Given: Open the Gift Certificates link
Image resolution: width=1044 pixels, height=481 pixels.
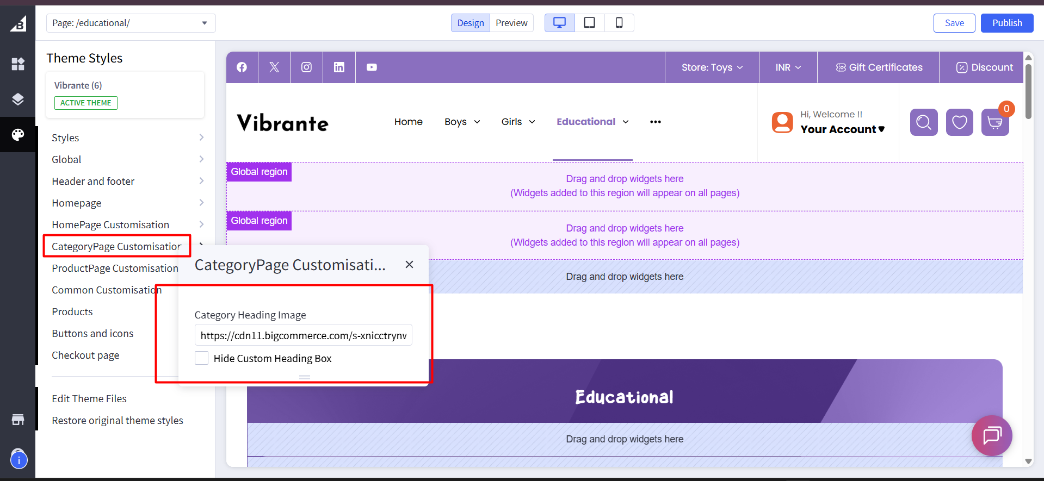Looking at the screenshot, I should [x=879, y=67].
